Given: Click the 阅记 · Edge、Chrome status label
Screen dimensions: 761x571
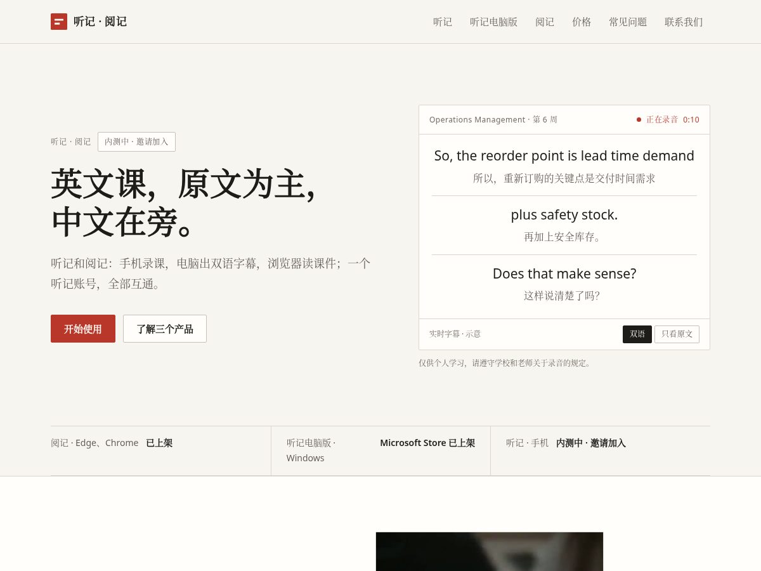Looking at the screenshot, I should click(x=94, y=443).
